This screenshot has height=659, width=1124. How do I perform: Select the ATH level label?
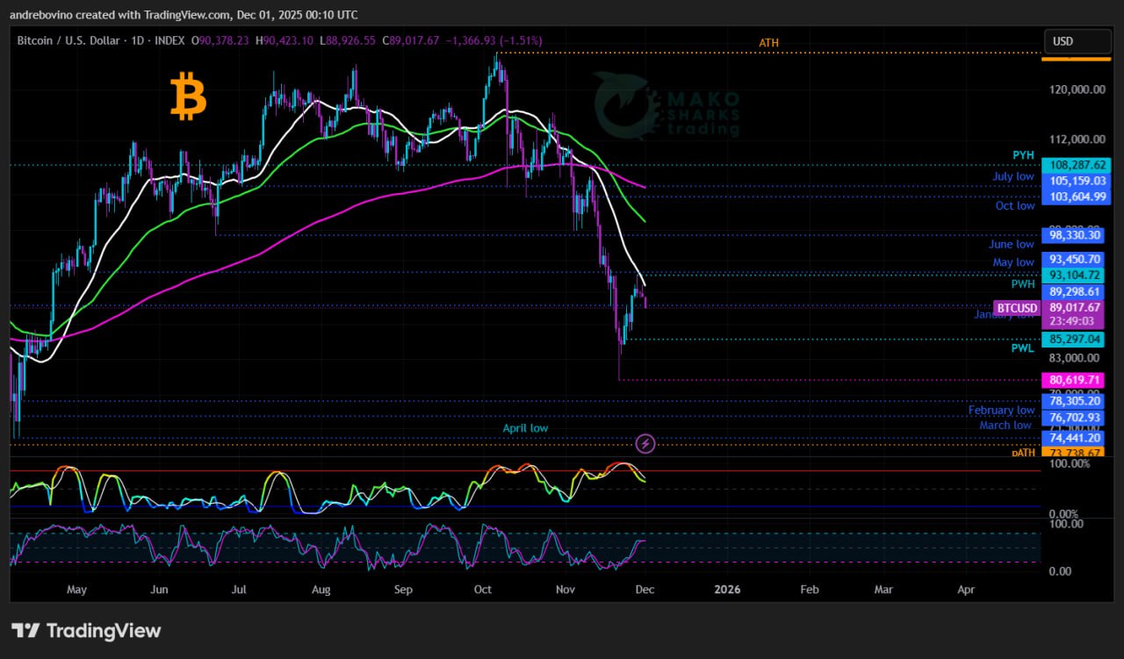click(768, 43)
